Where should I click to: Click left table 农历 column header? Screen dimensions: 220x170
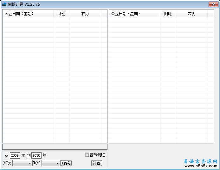(x=85, y=14)
